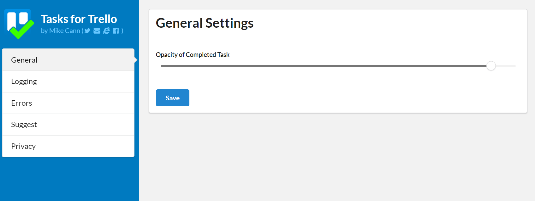Click the email envelope icon
Viewport: 535px width, 201px height.
pos(97,31)
